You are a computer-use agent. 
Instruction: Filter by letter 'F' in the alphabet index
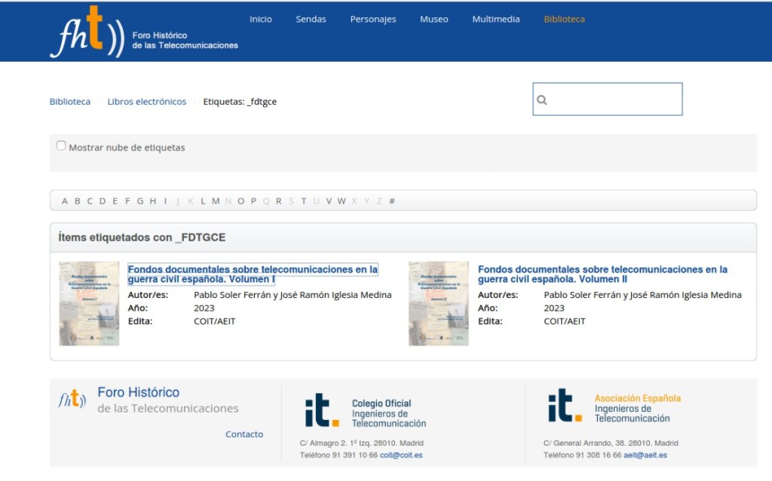click(x=127, y=201)
